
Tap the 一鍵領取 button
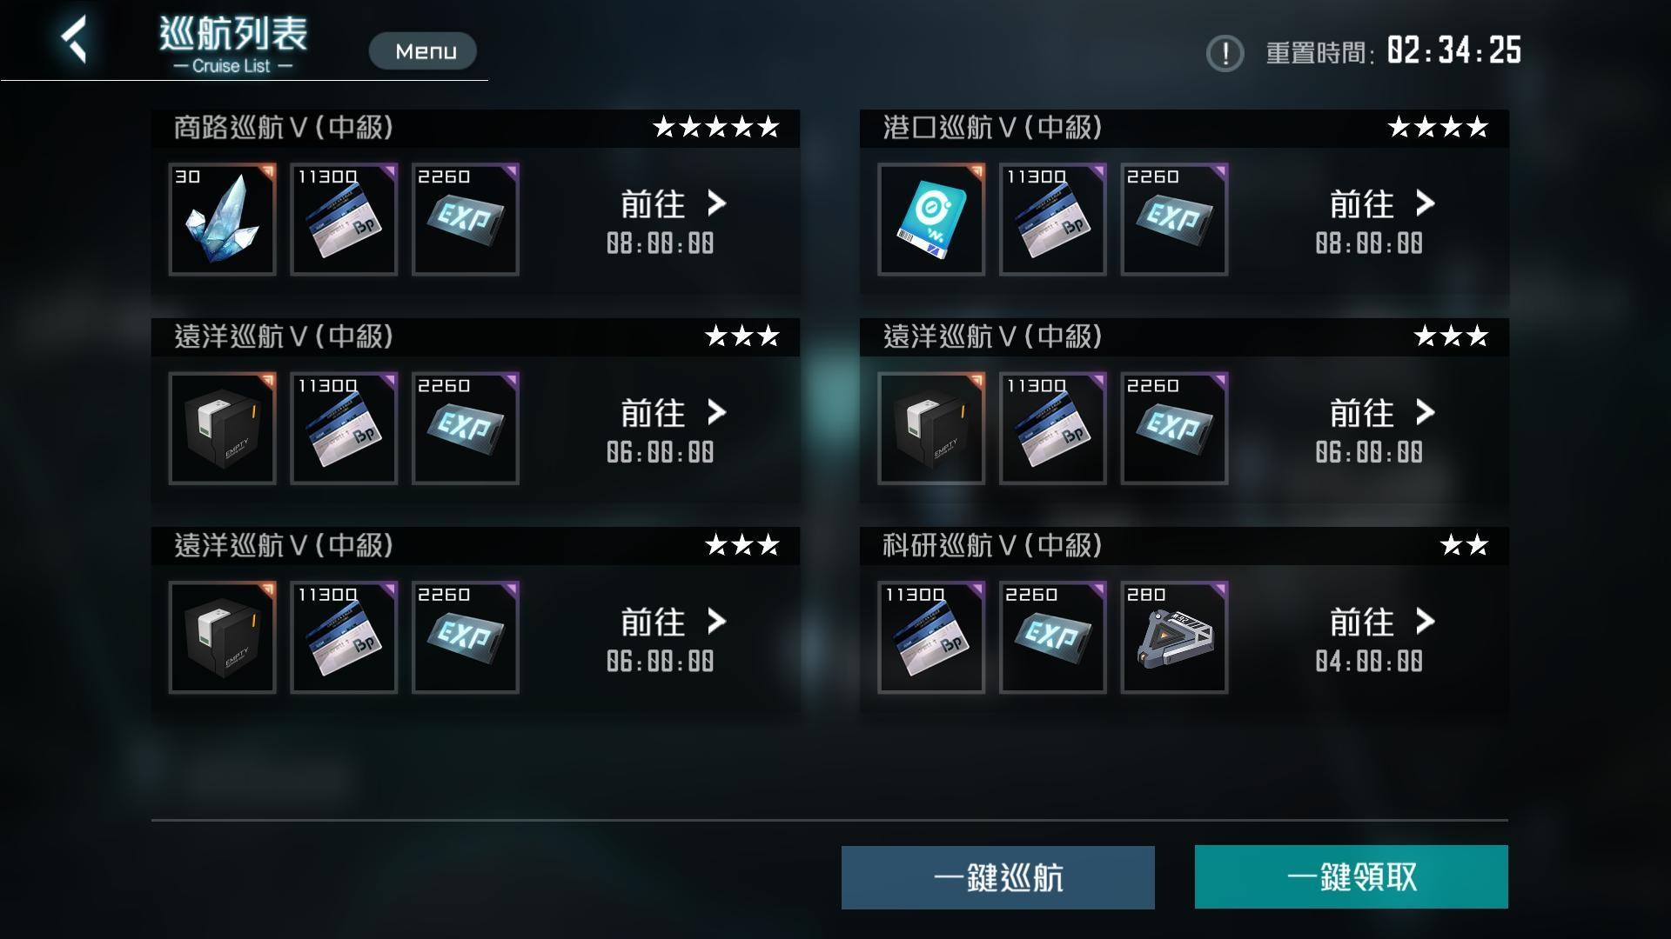[x=1351, y=877]
